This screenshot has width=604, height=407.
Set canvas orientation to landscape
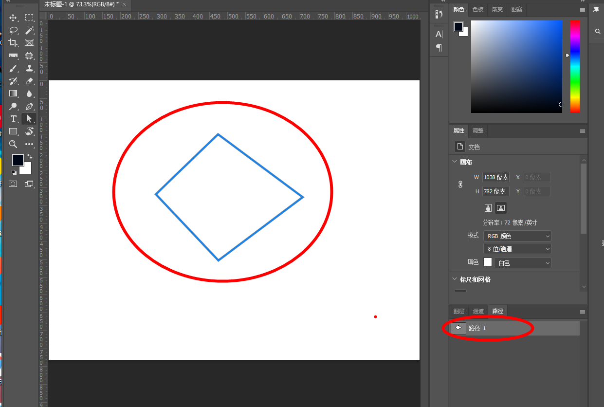(501, 208)
